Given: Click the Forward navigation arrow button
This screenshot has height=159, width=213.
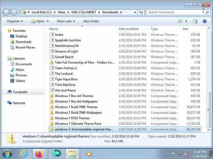Looking at the screenshot, I should point(14,12).
